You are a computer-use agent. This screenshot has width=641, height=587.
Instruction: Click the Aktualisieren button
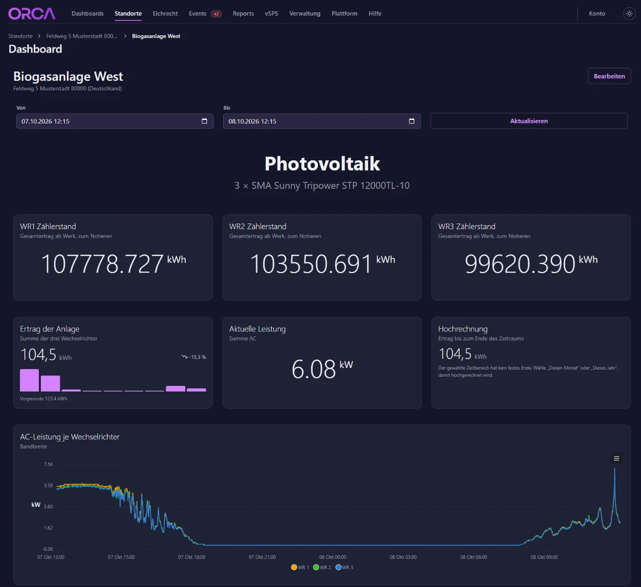[529, 121]
